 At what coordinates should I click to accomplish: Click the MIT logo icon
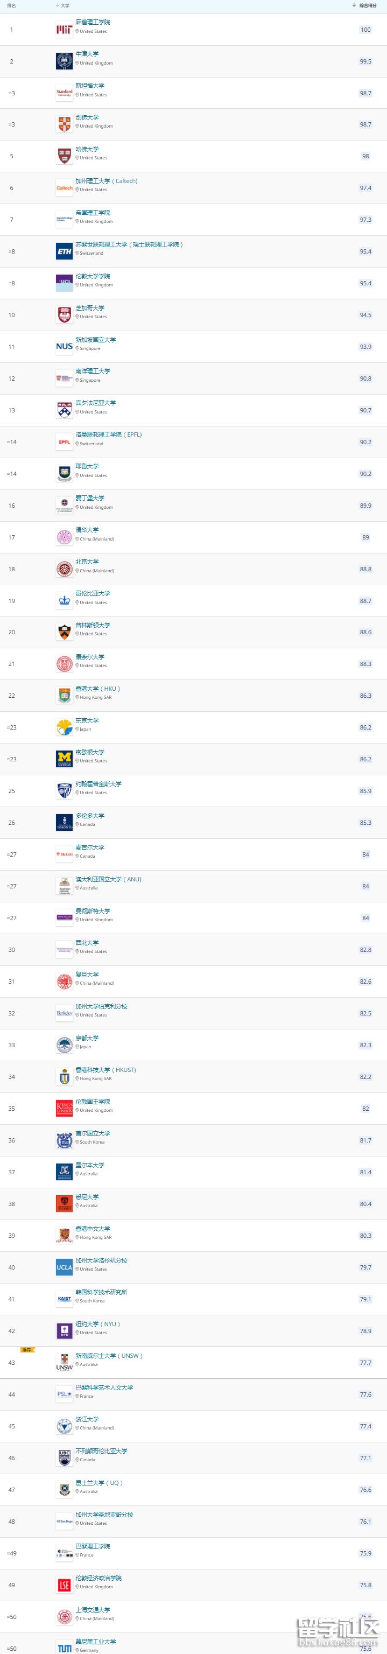point(64,30)
